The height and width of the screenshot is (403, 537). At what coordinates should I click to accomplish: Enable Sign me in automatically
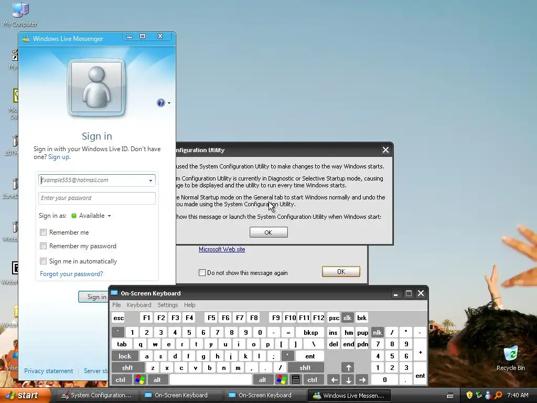point(43,261)
